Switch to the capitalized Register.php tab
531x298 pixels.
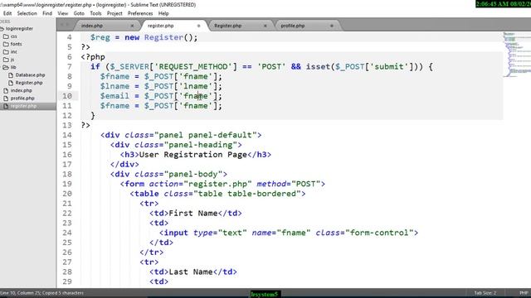pyautogui.click(x=228, y=26)
